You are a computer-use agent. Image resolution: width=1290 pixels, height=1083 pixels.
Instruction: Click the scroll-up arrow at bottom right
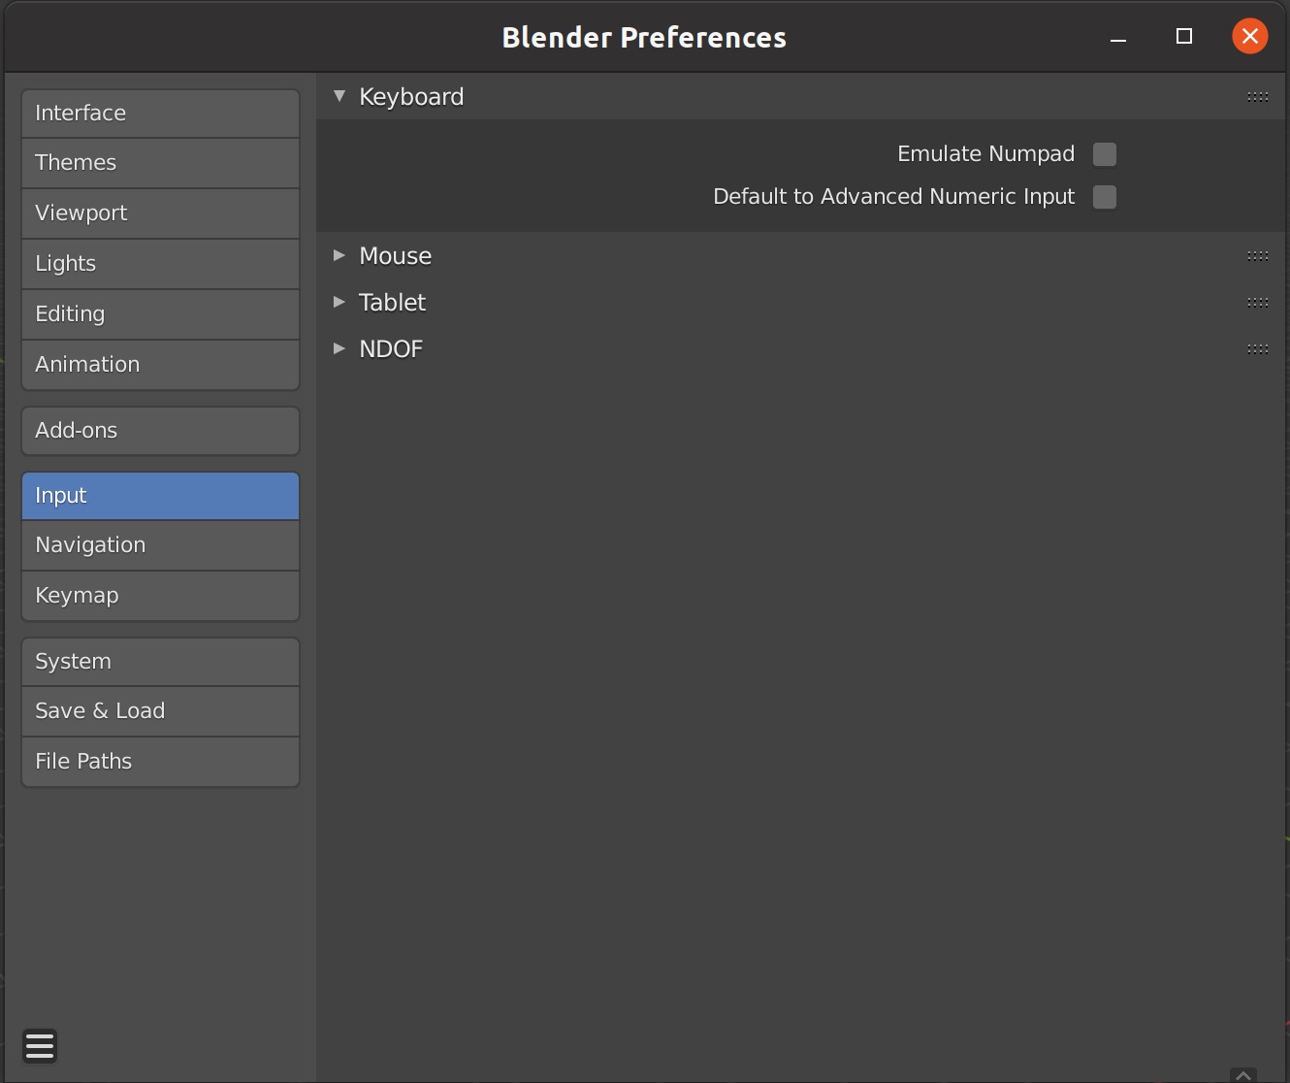click(1244, 1075)
